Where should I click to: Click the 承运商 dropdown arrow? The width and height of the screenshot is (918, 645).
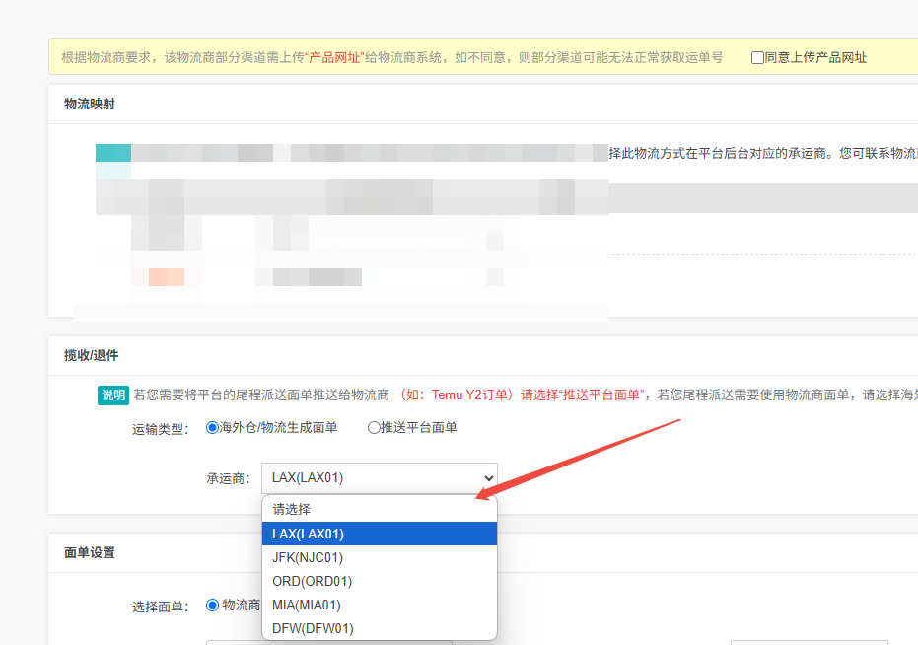[x=489, y=477]
